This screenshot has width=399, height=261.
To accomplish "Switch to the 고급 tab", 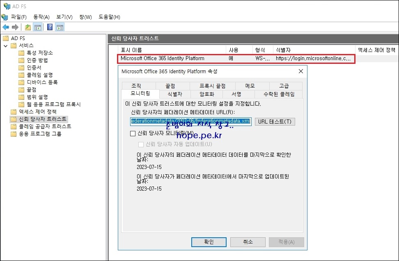I will click(286, 86).
